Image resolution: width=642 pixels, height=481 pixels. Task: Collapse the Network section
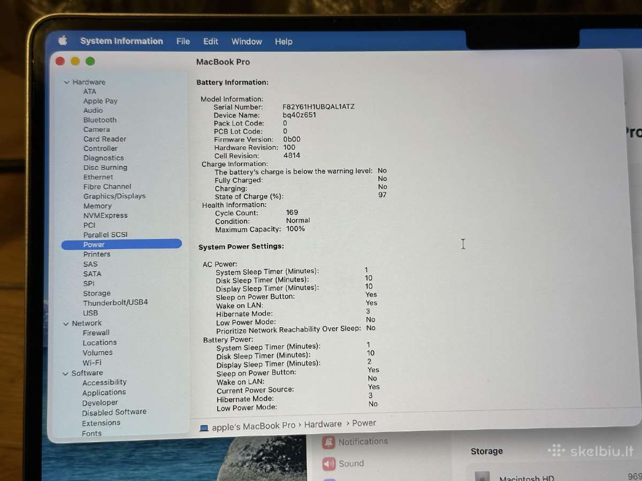66,323
